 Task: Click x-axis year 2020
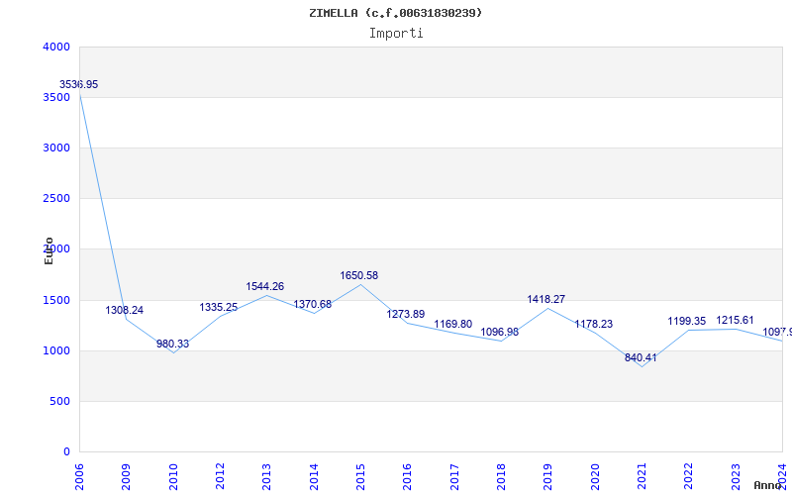click(x=595, y=477)
